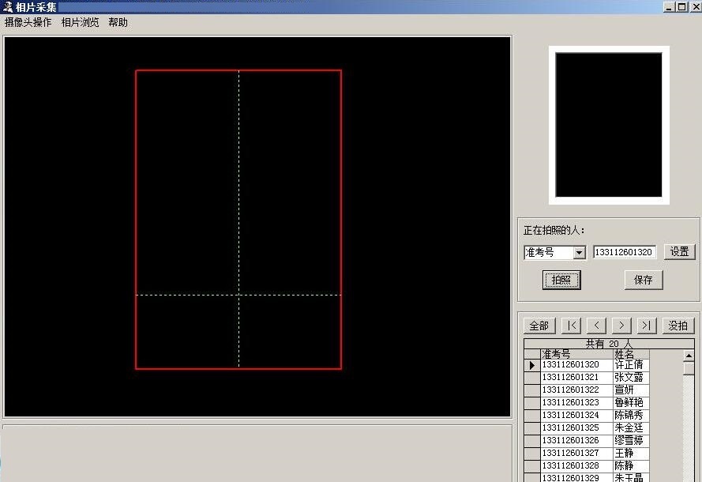
Task: Click the 设置 button
Action: click(679, 252)
